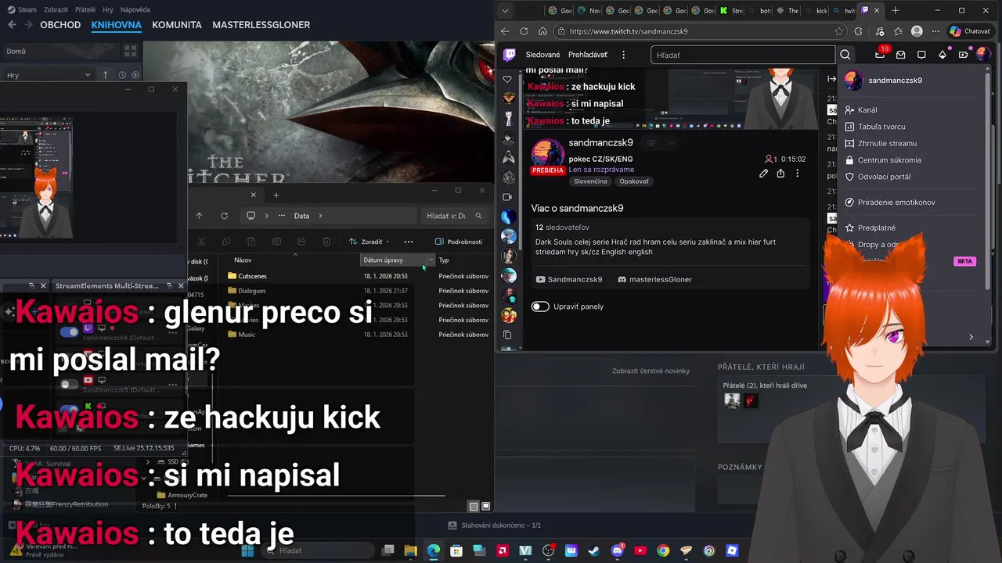Switch downloads view to the right layout icon
Image resolution: width=1002 pixels, height=563 pixels.
point(485,507)
